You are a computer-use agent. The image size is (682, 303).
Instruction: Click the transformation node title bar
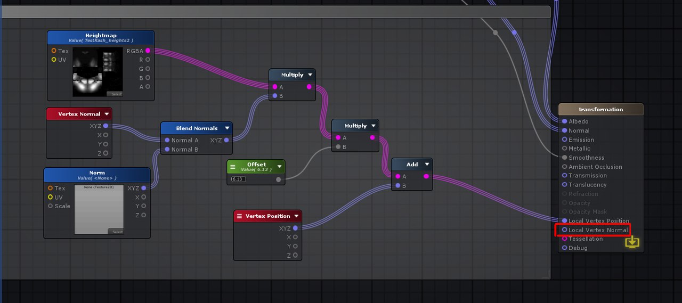tap(600, 110)
